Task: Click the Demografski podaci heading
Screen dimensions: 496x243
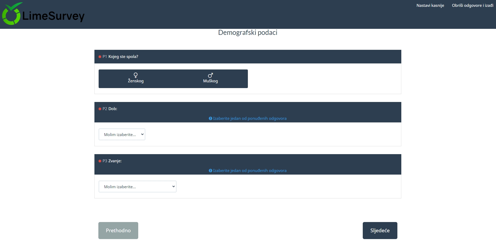Action: [248, 33]
